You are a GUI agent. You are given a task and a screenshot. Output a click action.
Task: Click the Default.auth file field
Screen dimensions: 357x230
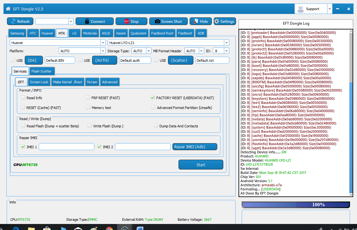[135, 60]
